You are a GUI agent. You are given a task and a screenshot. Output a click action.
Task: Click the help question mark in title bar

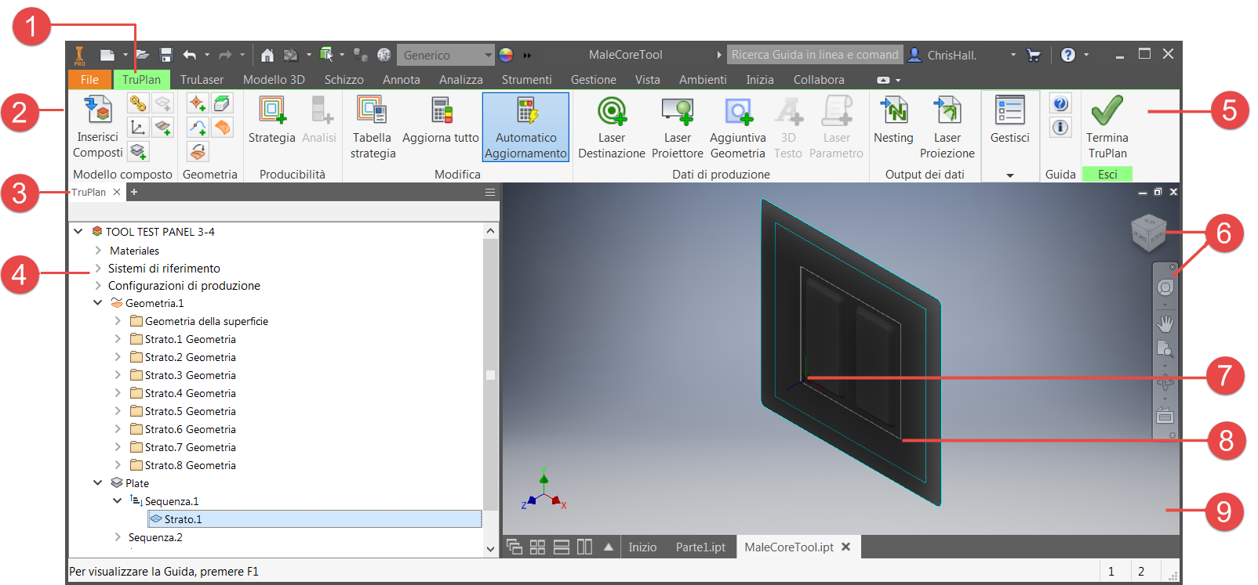pos(1068,55)
